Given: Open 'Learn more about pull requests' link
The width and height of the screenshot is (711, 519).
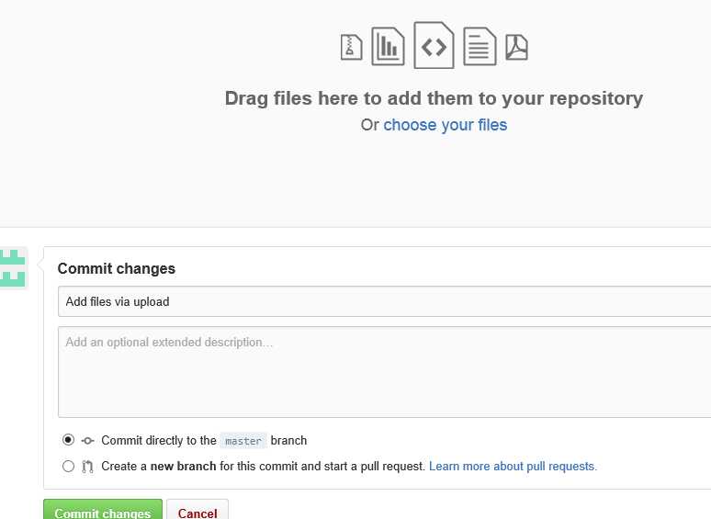Looking at the screenshot, I should (513, 467).
